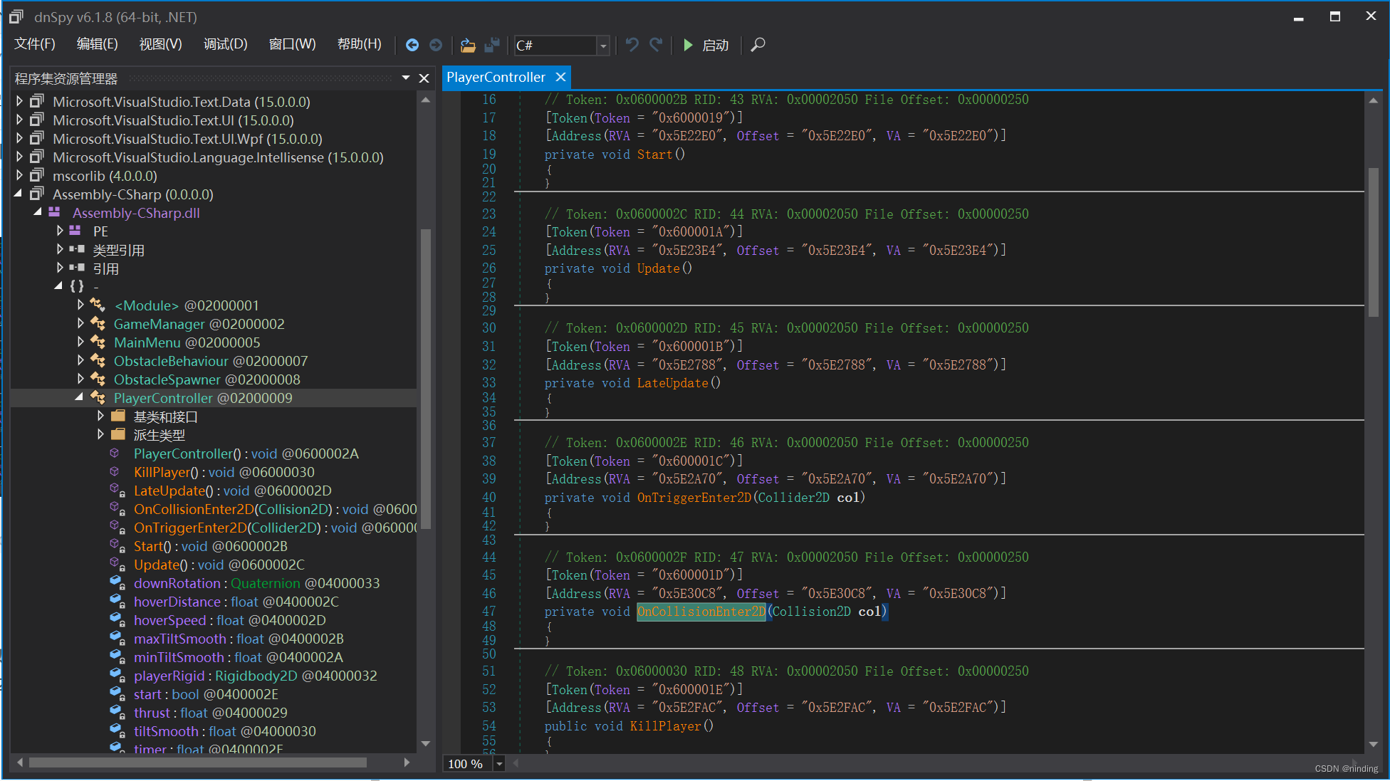Click the search magnifier icon
Screen dimensions: 1390x781
(758, 45)
